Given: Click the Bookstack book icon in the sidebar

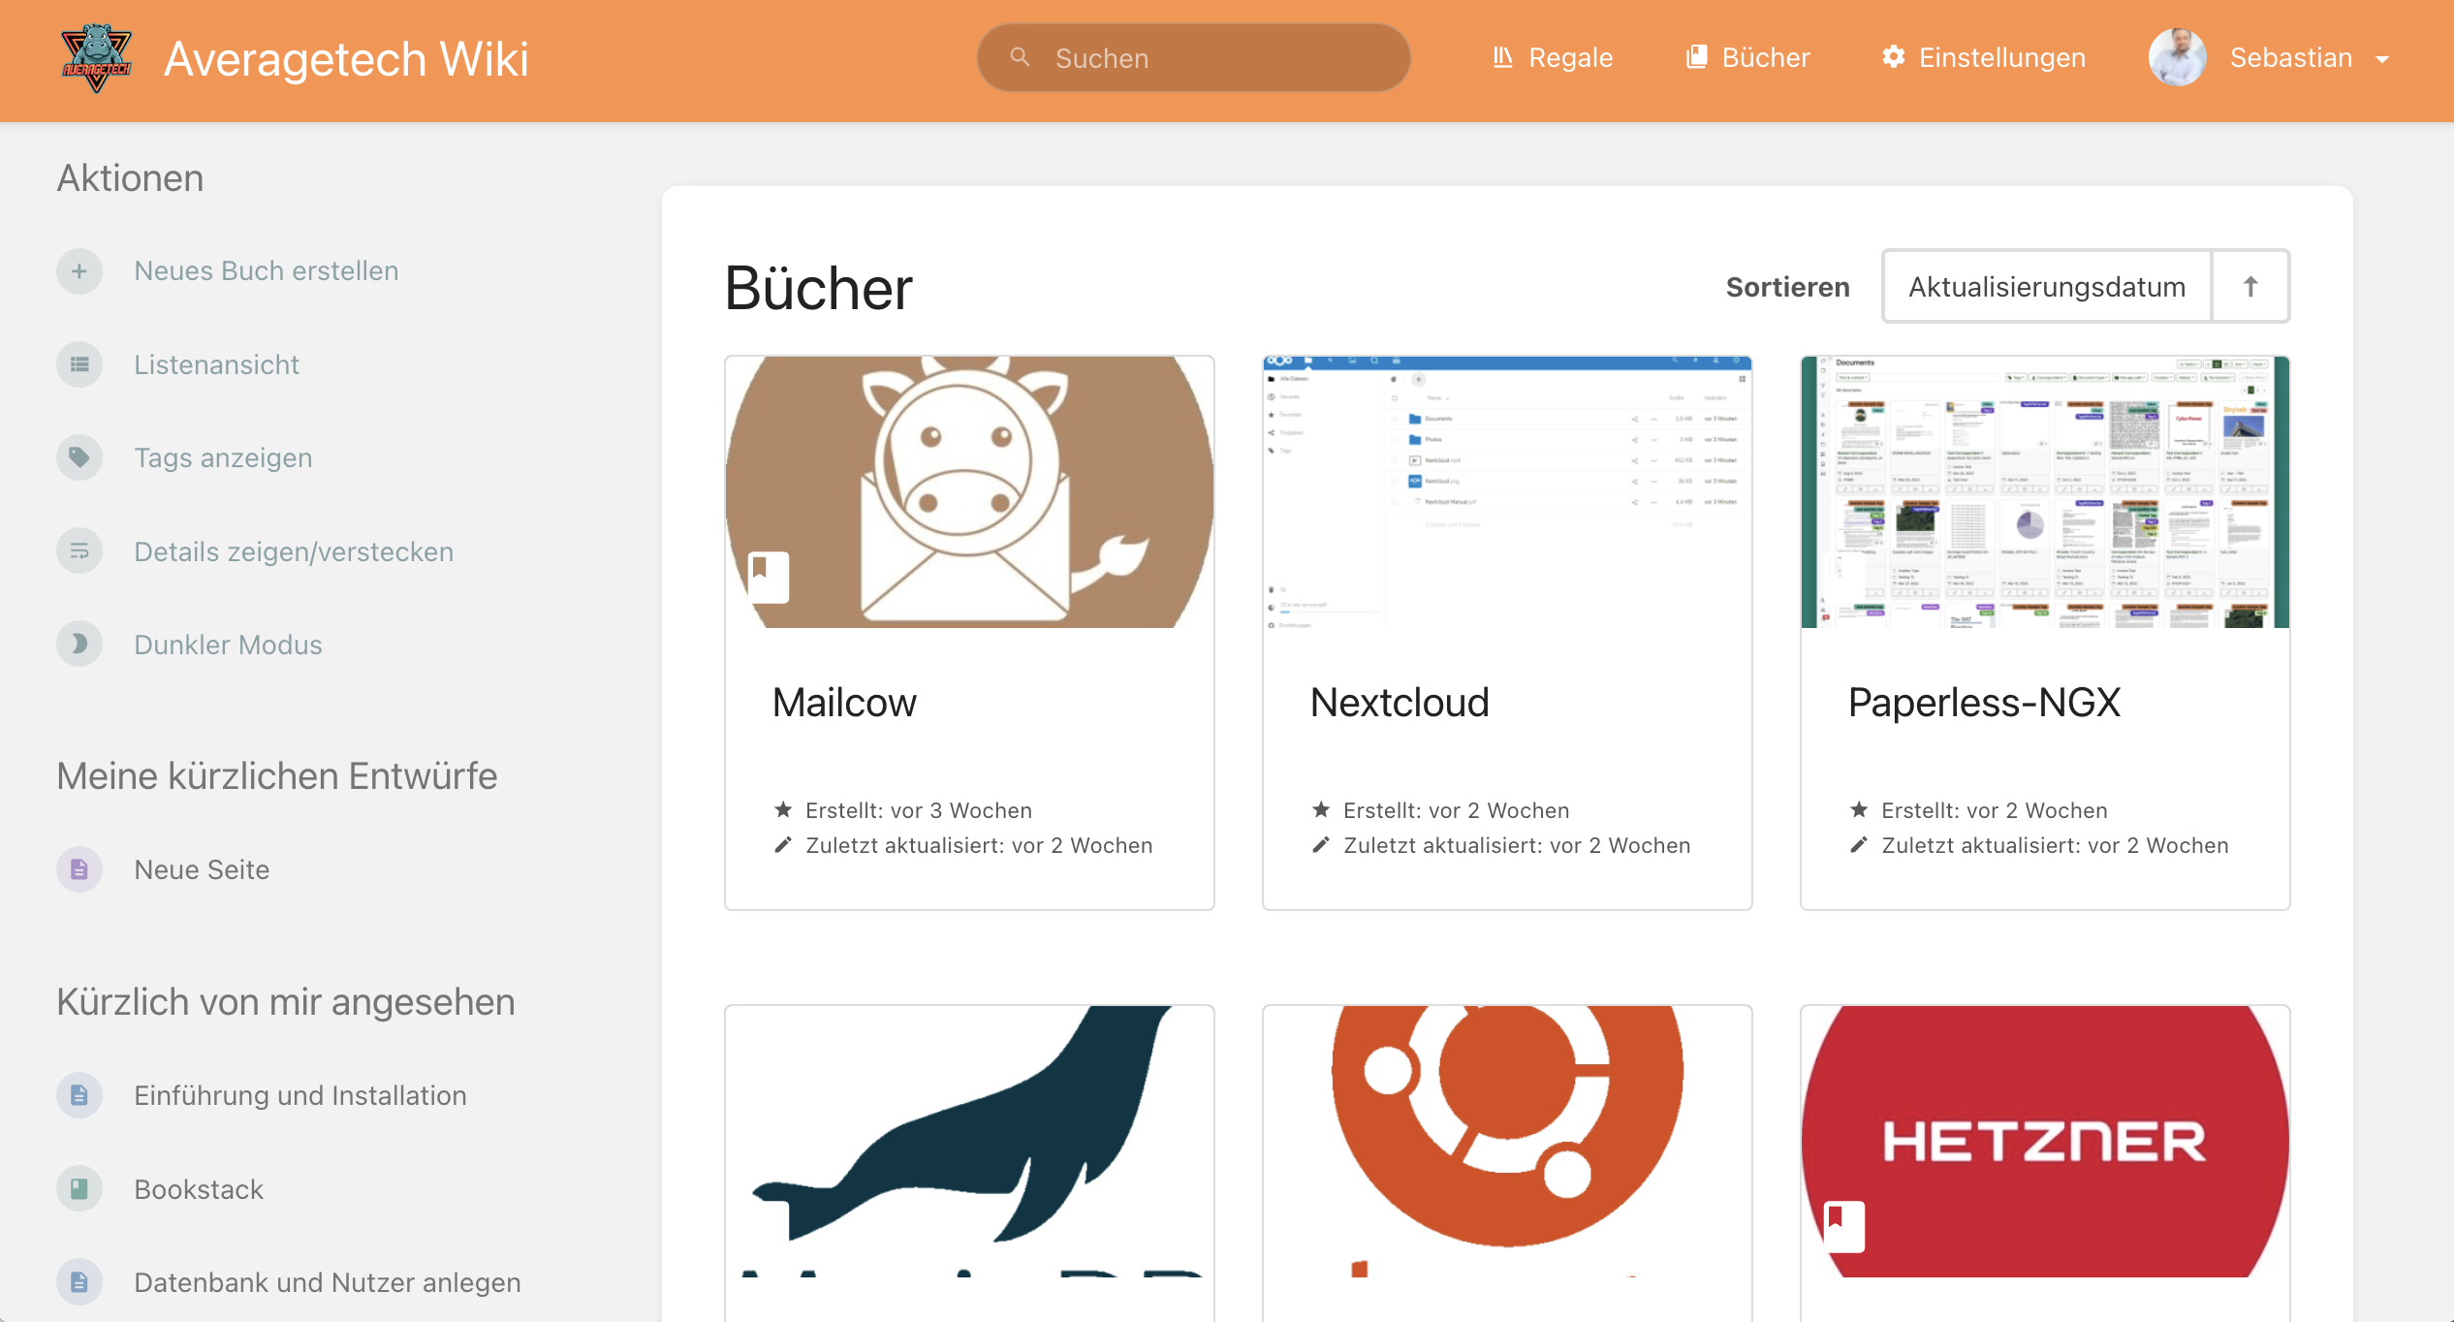Looking at the screenshot, I should pyautogui.click(x=79, y=1189).
